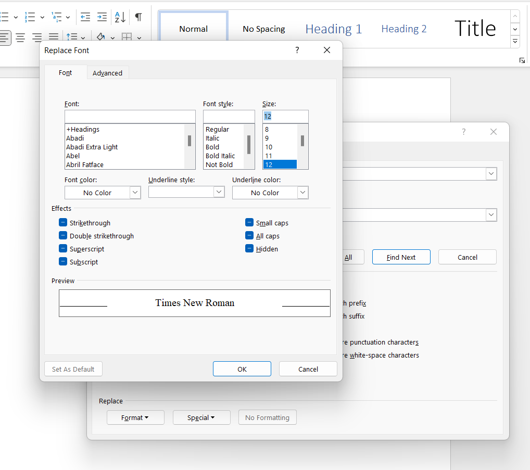Cancel the Replace Font dialog
Screen dimensions: 530x470
coord(308,369)
